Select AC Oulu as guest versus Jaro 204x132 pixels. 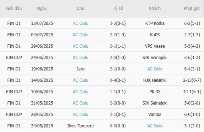pos(155,69)
